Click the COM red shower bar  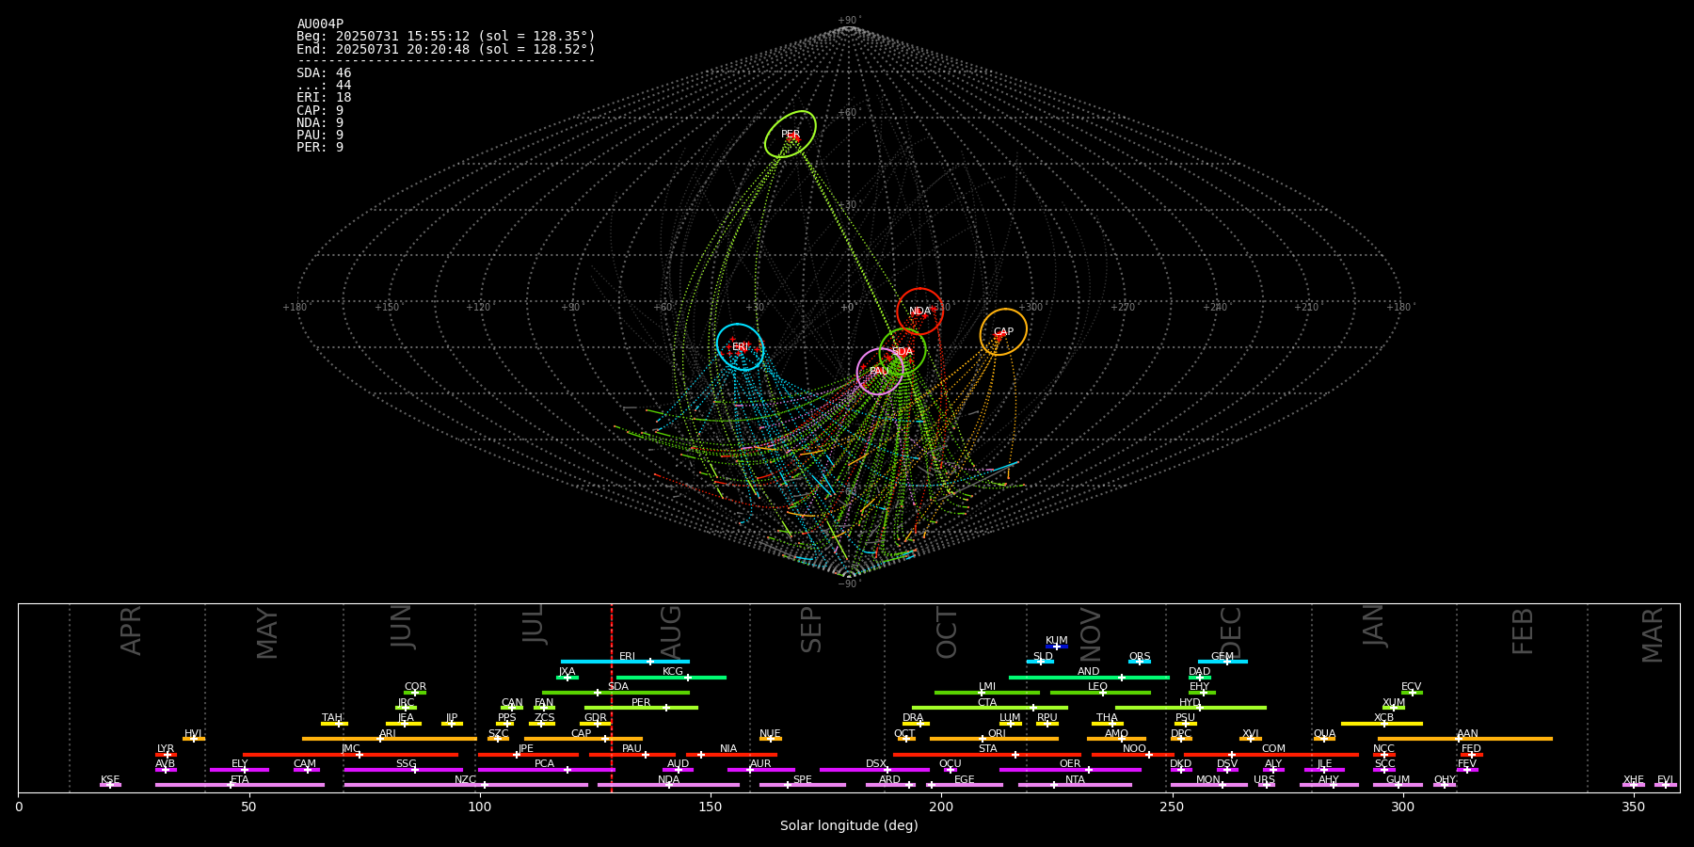[x=1273, y=755]
